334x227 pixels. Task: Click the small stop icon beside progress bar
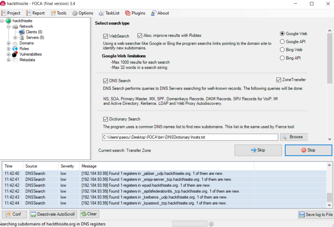coord(211,224)
